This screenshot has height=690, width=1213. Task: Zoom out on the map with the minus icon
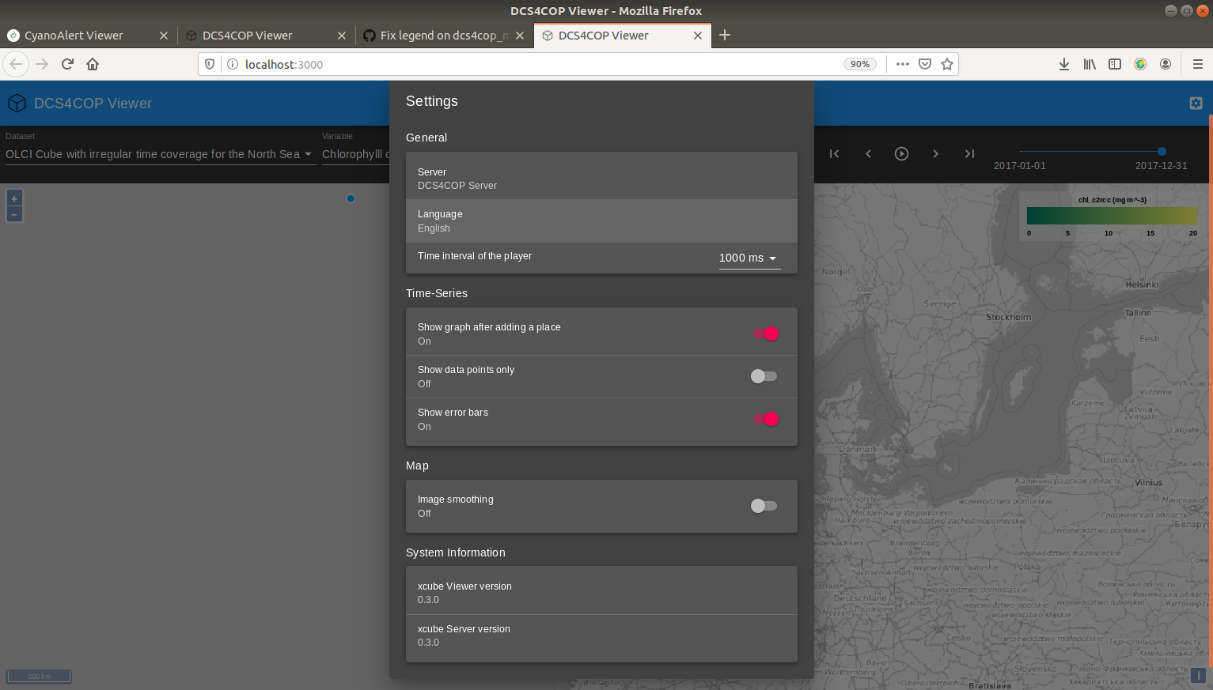13,213
